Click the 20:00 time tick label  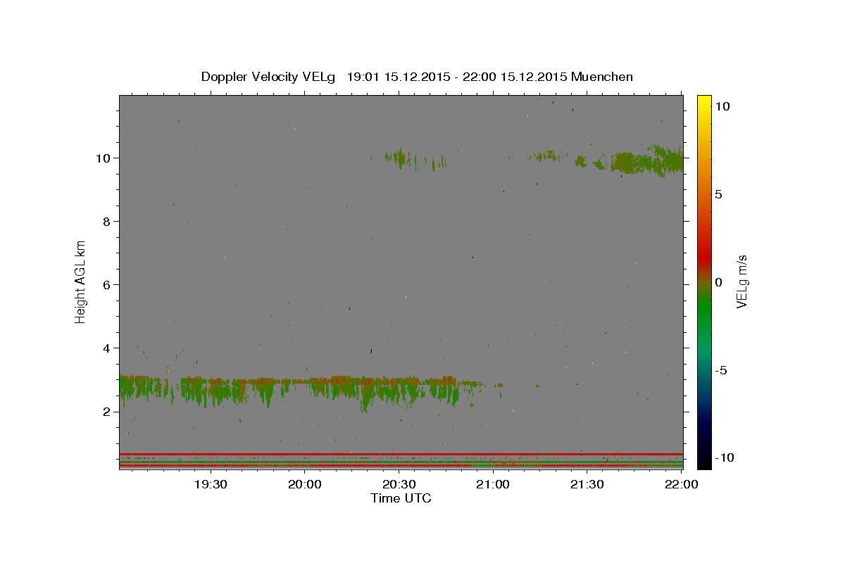(x=305, y=484)
